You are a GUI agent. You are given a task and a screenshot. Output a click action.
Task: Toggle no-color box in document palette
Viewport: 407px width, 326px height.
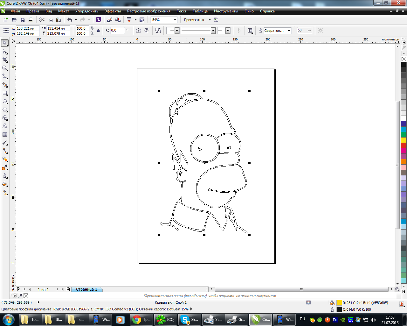click(x=26, y=296)
